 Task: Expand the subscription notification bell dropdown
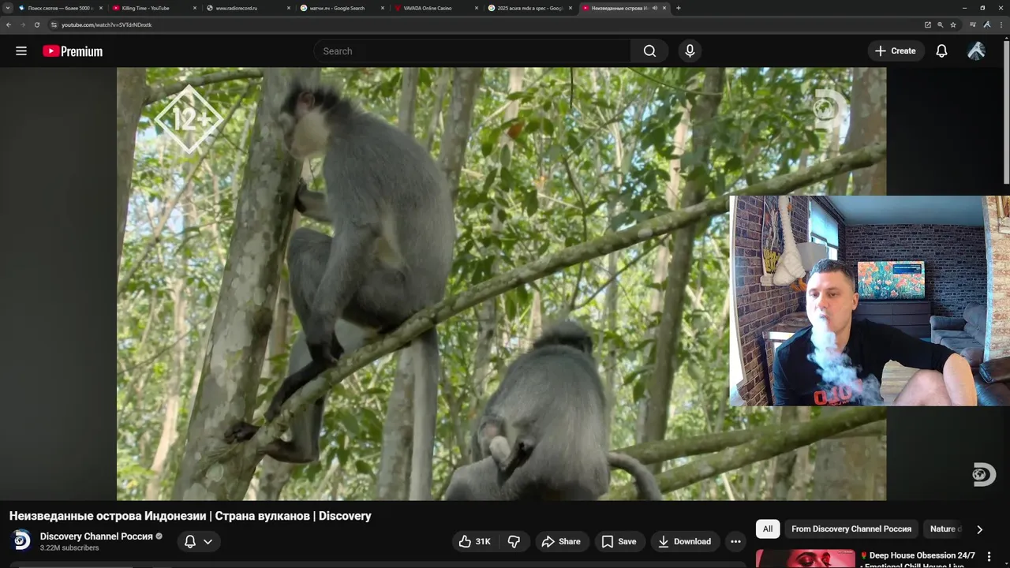pos(208,541)
